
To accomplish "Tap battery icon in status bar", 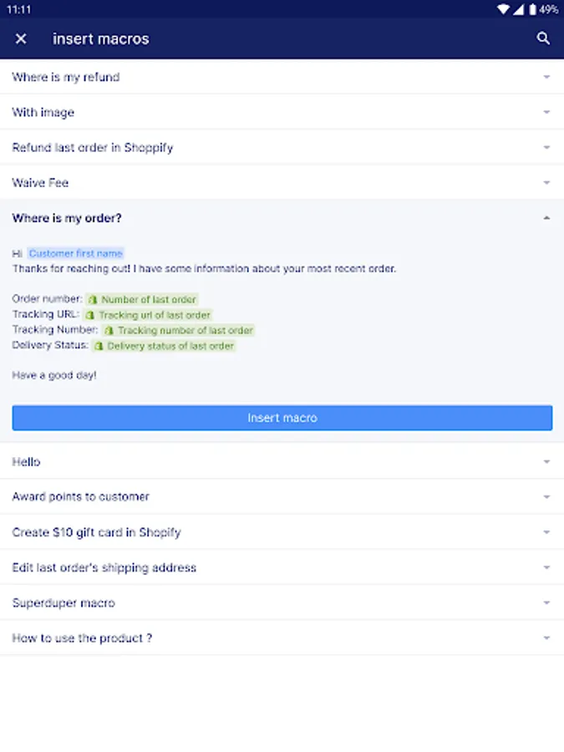I will point(532,9).
